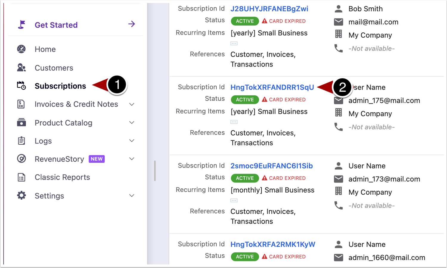Click the Get Started flag icon
This screenshot has width=447, height=268.
click(21, 25)
